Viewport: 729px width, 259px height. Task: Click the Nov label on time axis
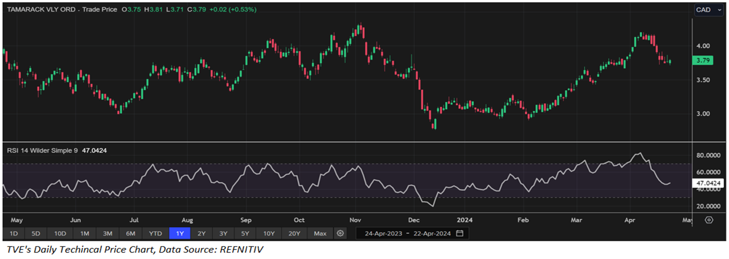tap(355, 220)
